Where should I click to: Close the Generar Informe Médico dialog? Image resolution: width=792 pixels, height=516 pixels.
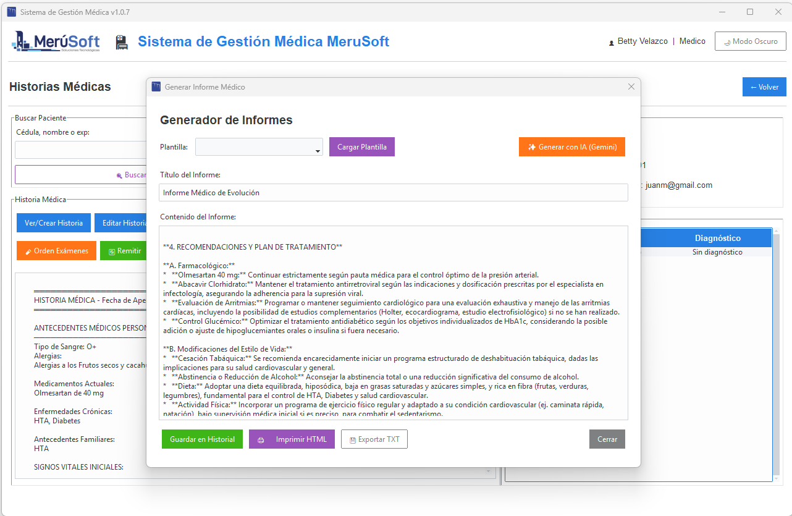coord(631,87)
